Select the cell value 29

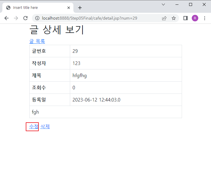[x=126, y=51]
